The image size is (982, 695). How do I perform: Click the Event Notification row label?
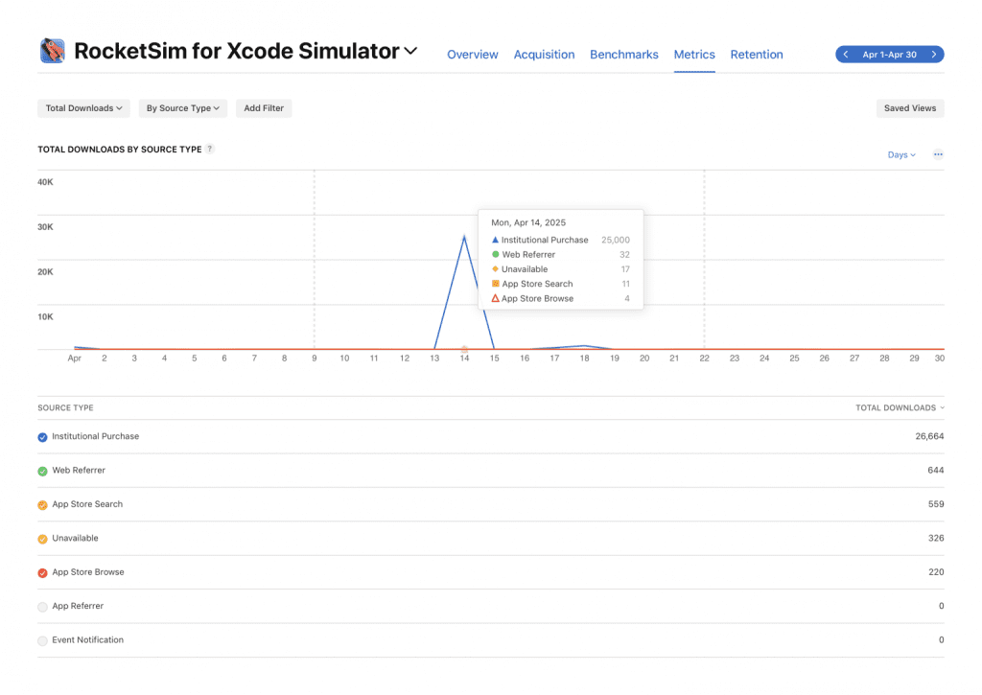[87, 640]
